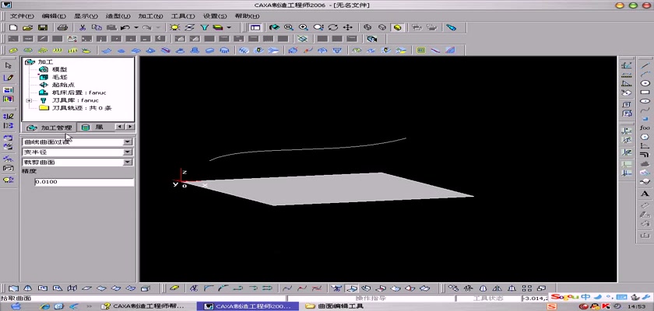The image size is (654, 311).
Task: Click the CAXA制造工程师200... taskbar button
Action: [x=248, y=306]
